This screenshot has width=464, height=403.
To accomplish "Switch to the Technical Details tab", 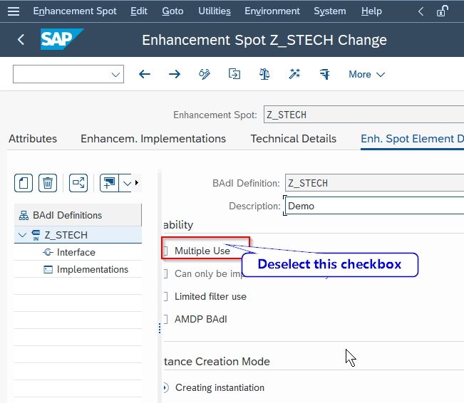I will tap(293, 139).
